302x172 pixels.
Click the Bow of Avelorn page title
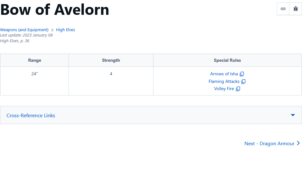point(55,9)
